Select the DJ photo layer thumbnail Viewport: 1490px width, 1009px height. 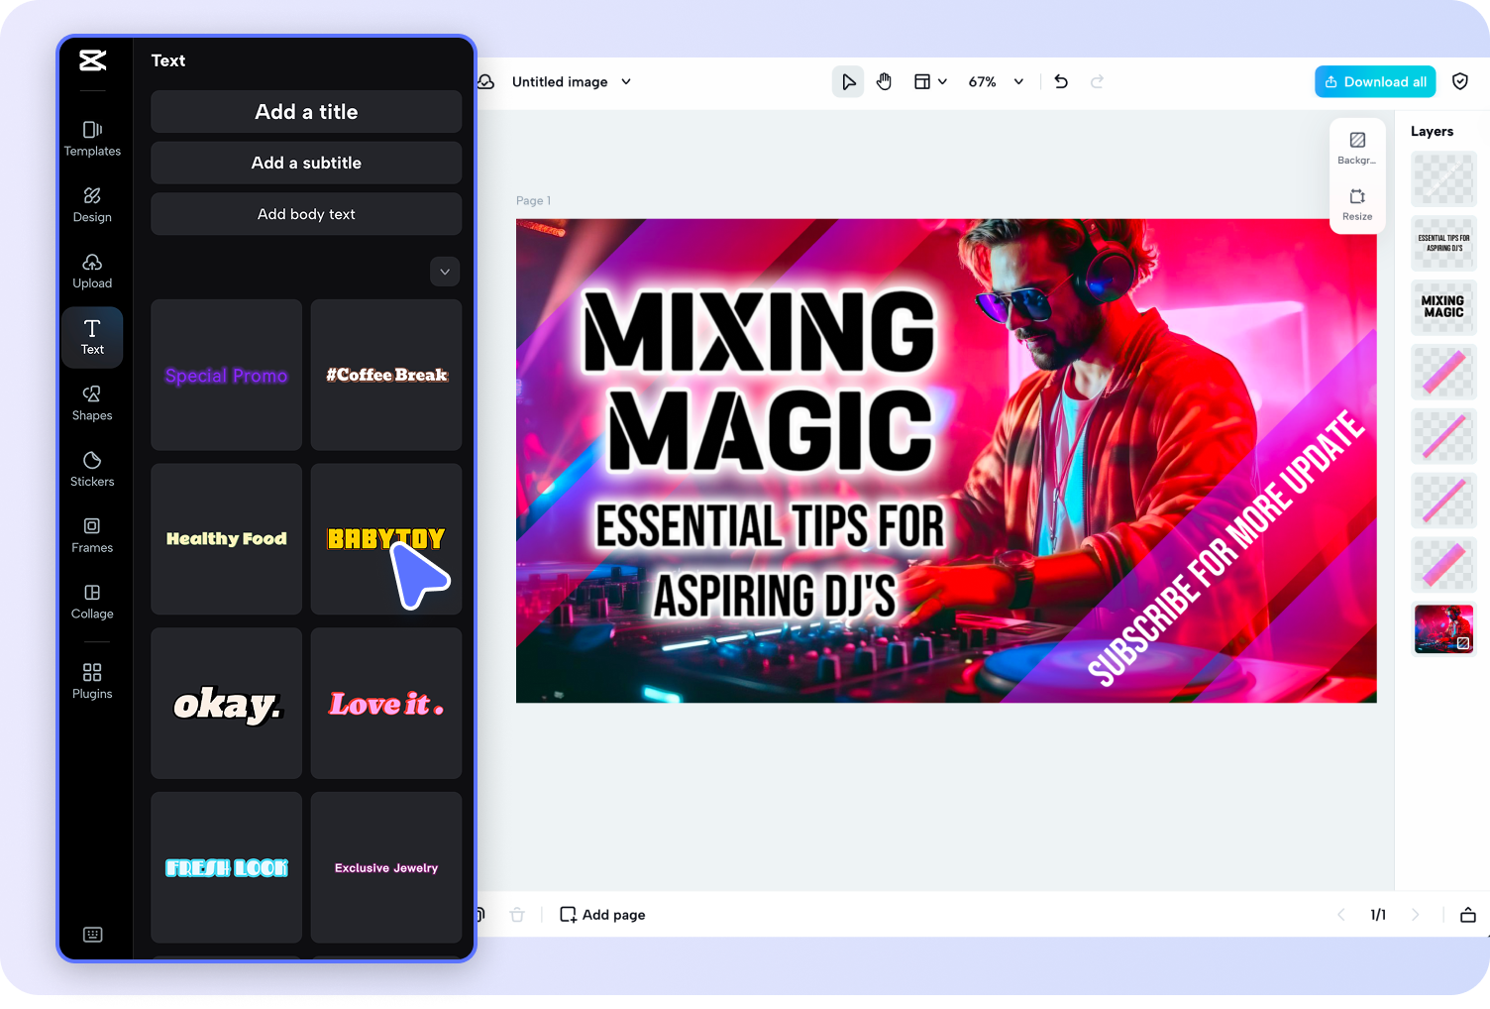point(1443,629)
